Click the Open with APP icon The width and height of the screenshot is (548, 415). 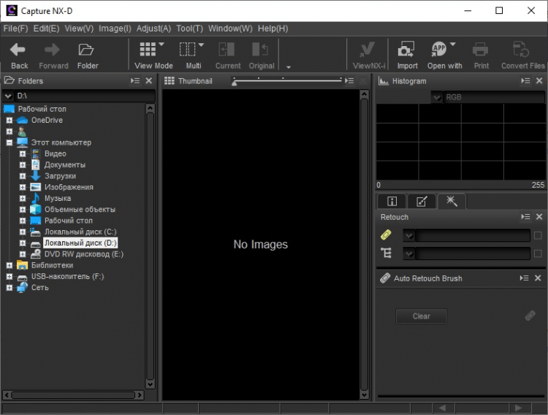pyautogui.click(x=440, y=50)
